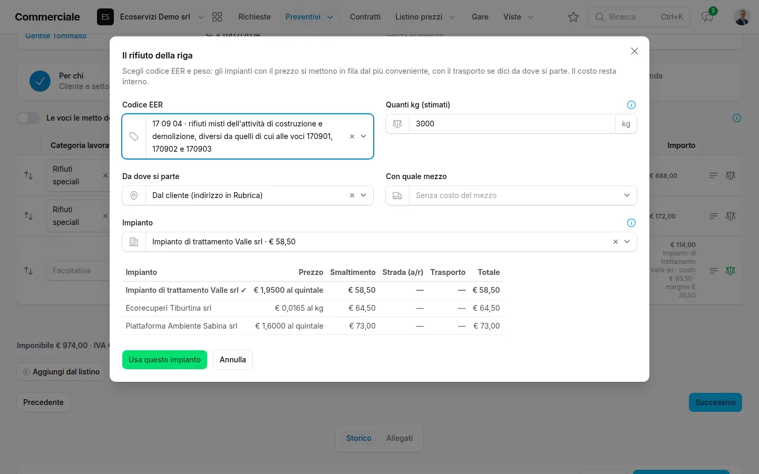This screenshot has height=474, width=759.
Task: Switch to the Allegati tab
Action: [400, 438]
